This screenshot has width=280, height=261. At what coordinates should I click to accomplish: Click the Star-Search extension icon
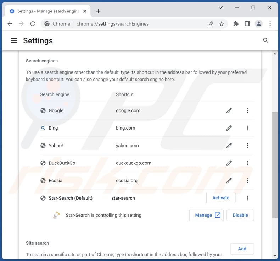56,215
